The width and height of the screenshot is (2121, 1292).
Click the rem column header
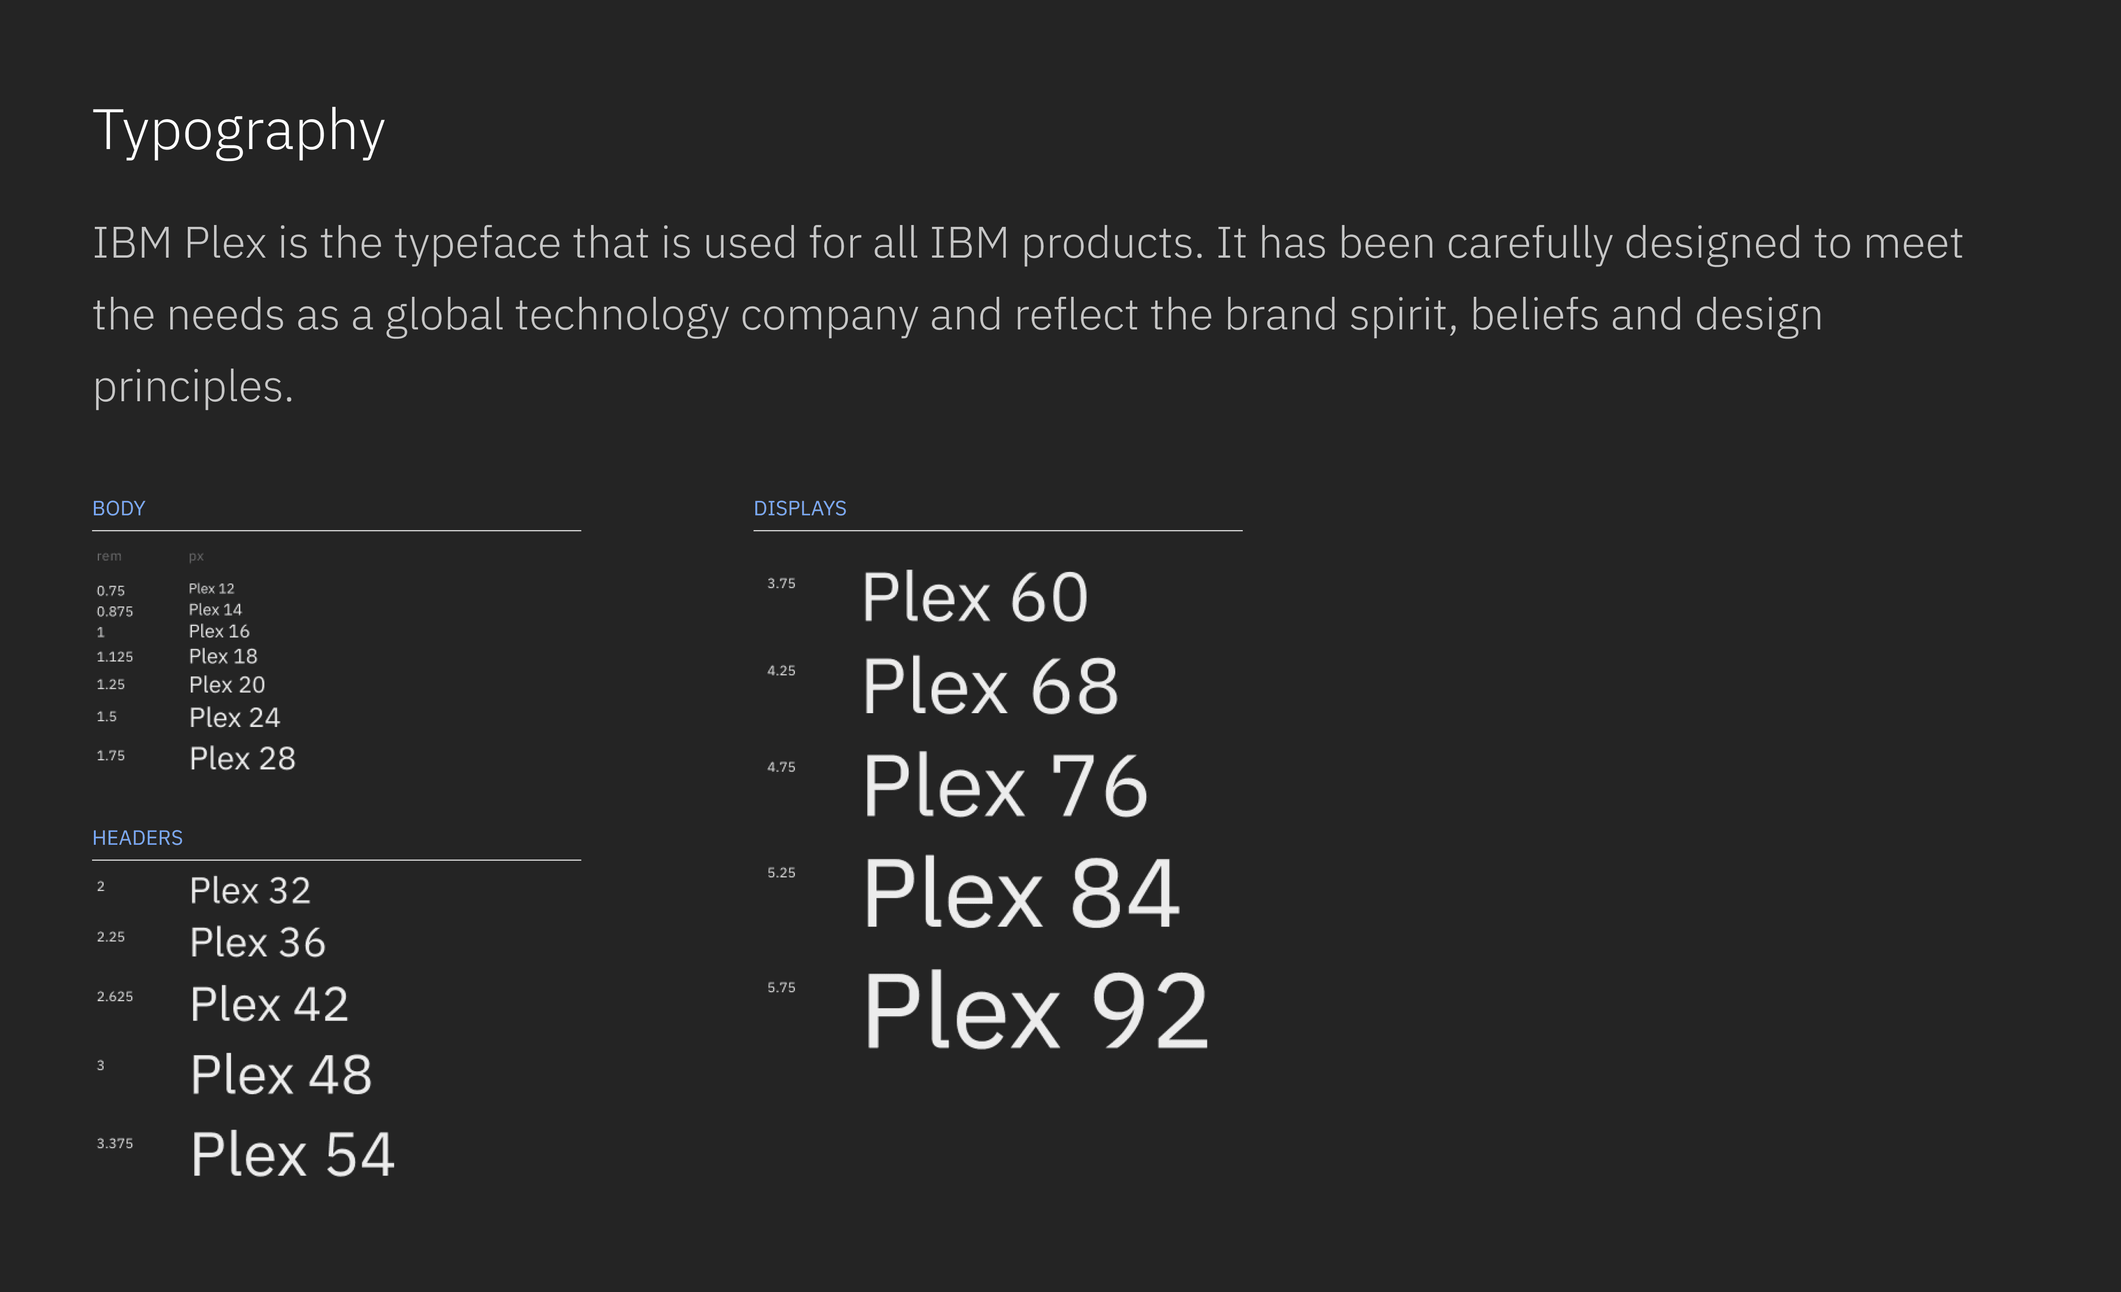click(x=110, y=556)
